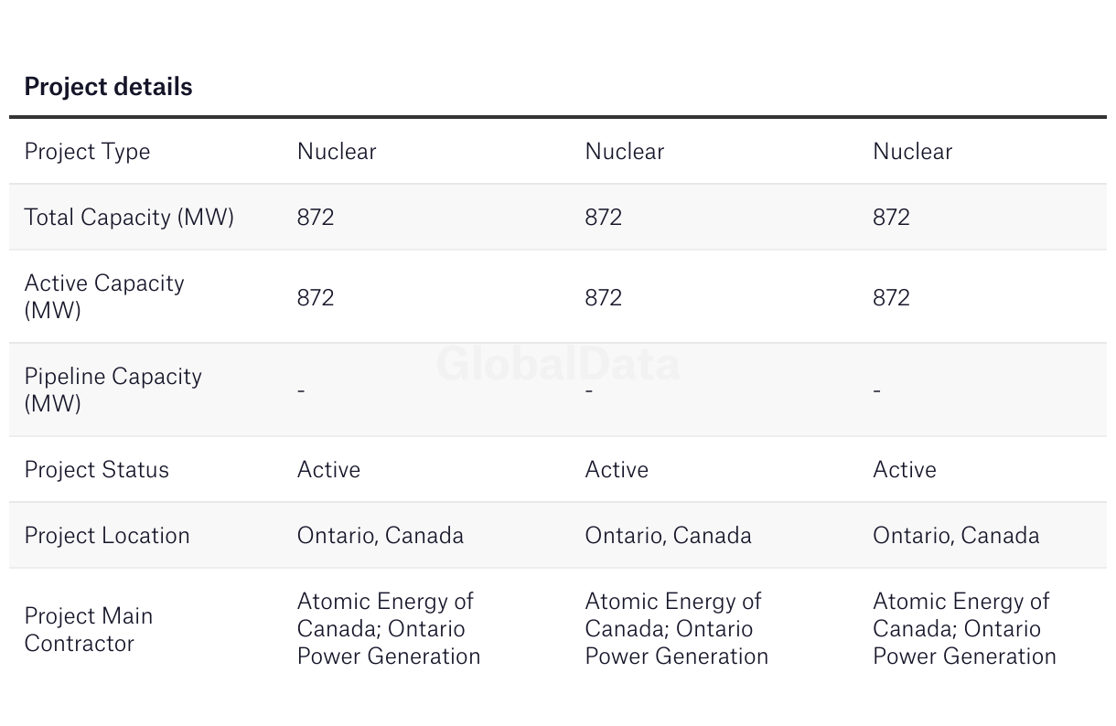Select last column Active Capacity 872

point(892,297)
